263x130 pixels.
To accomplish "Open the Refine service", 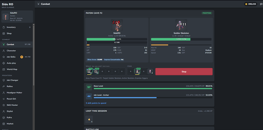I will pyautogui.click(x=16, y=86).
